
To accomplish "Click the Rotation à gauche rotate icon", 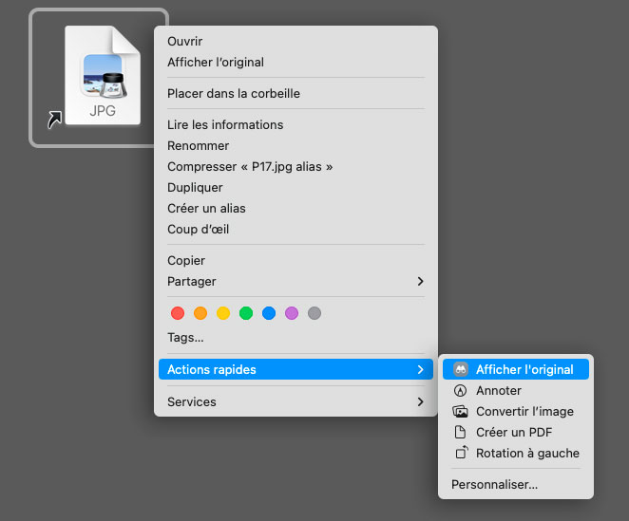I will click(462, 453).
